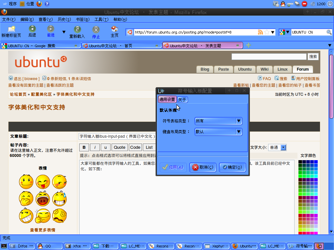Open the 键盘布局类型 dropdown

[x=218, y=132]
